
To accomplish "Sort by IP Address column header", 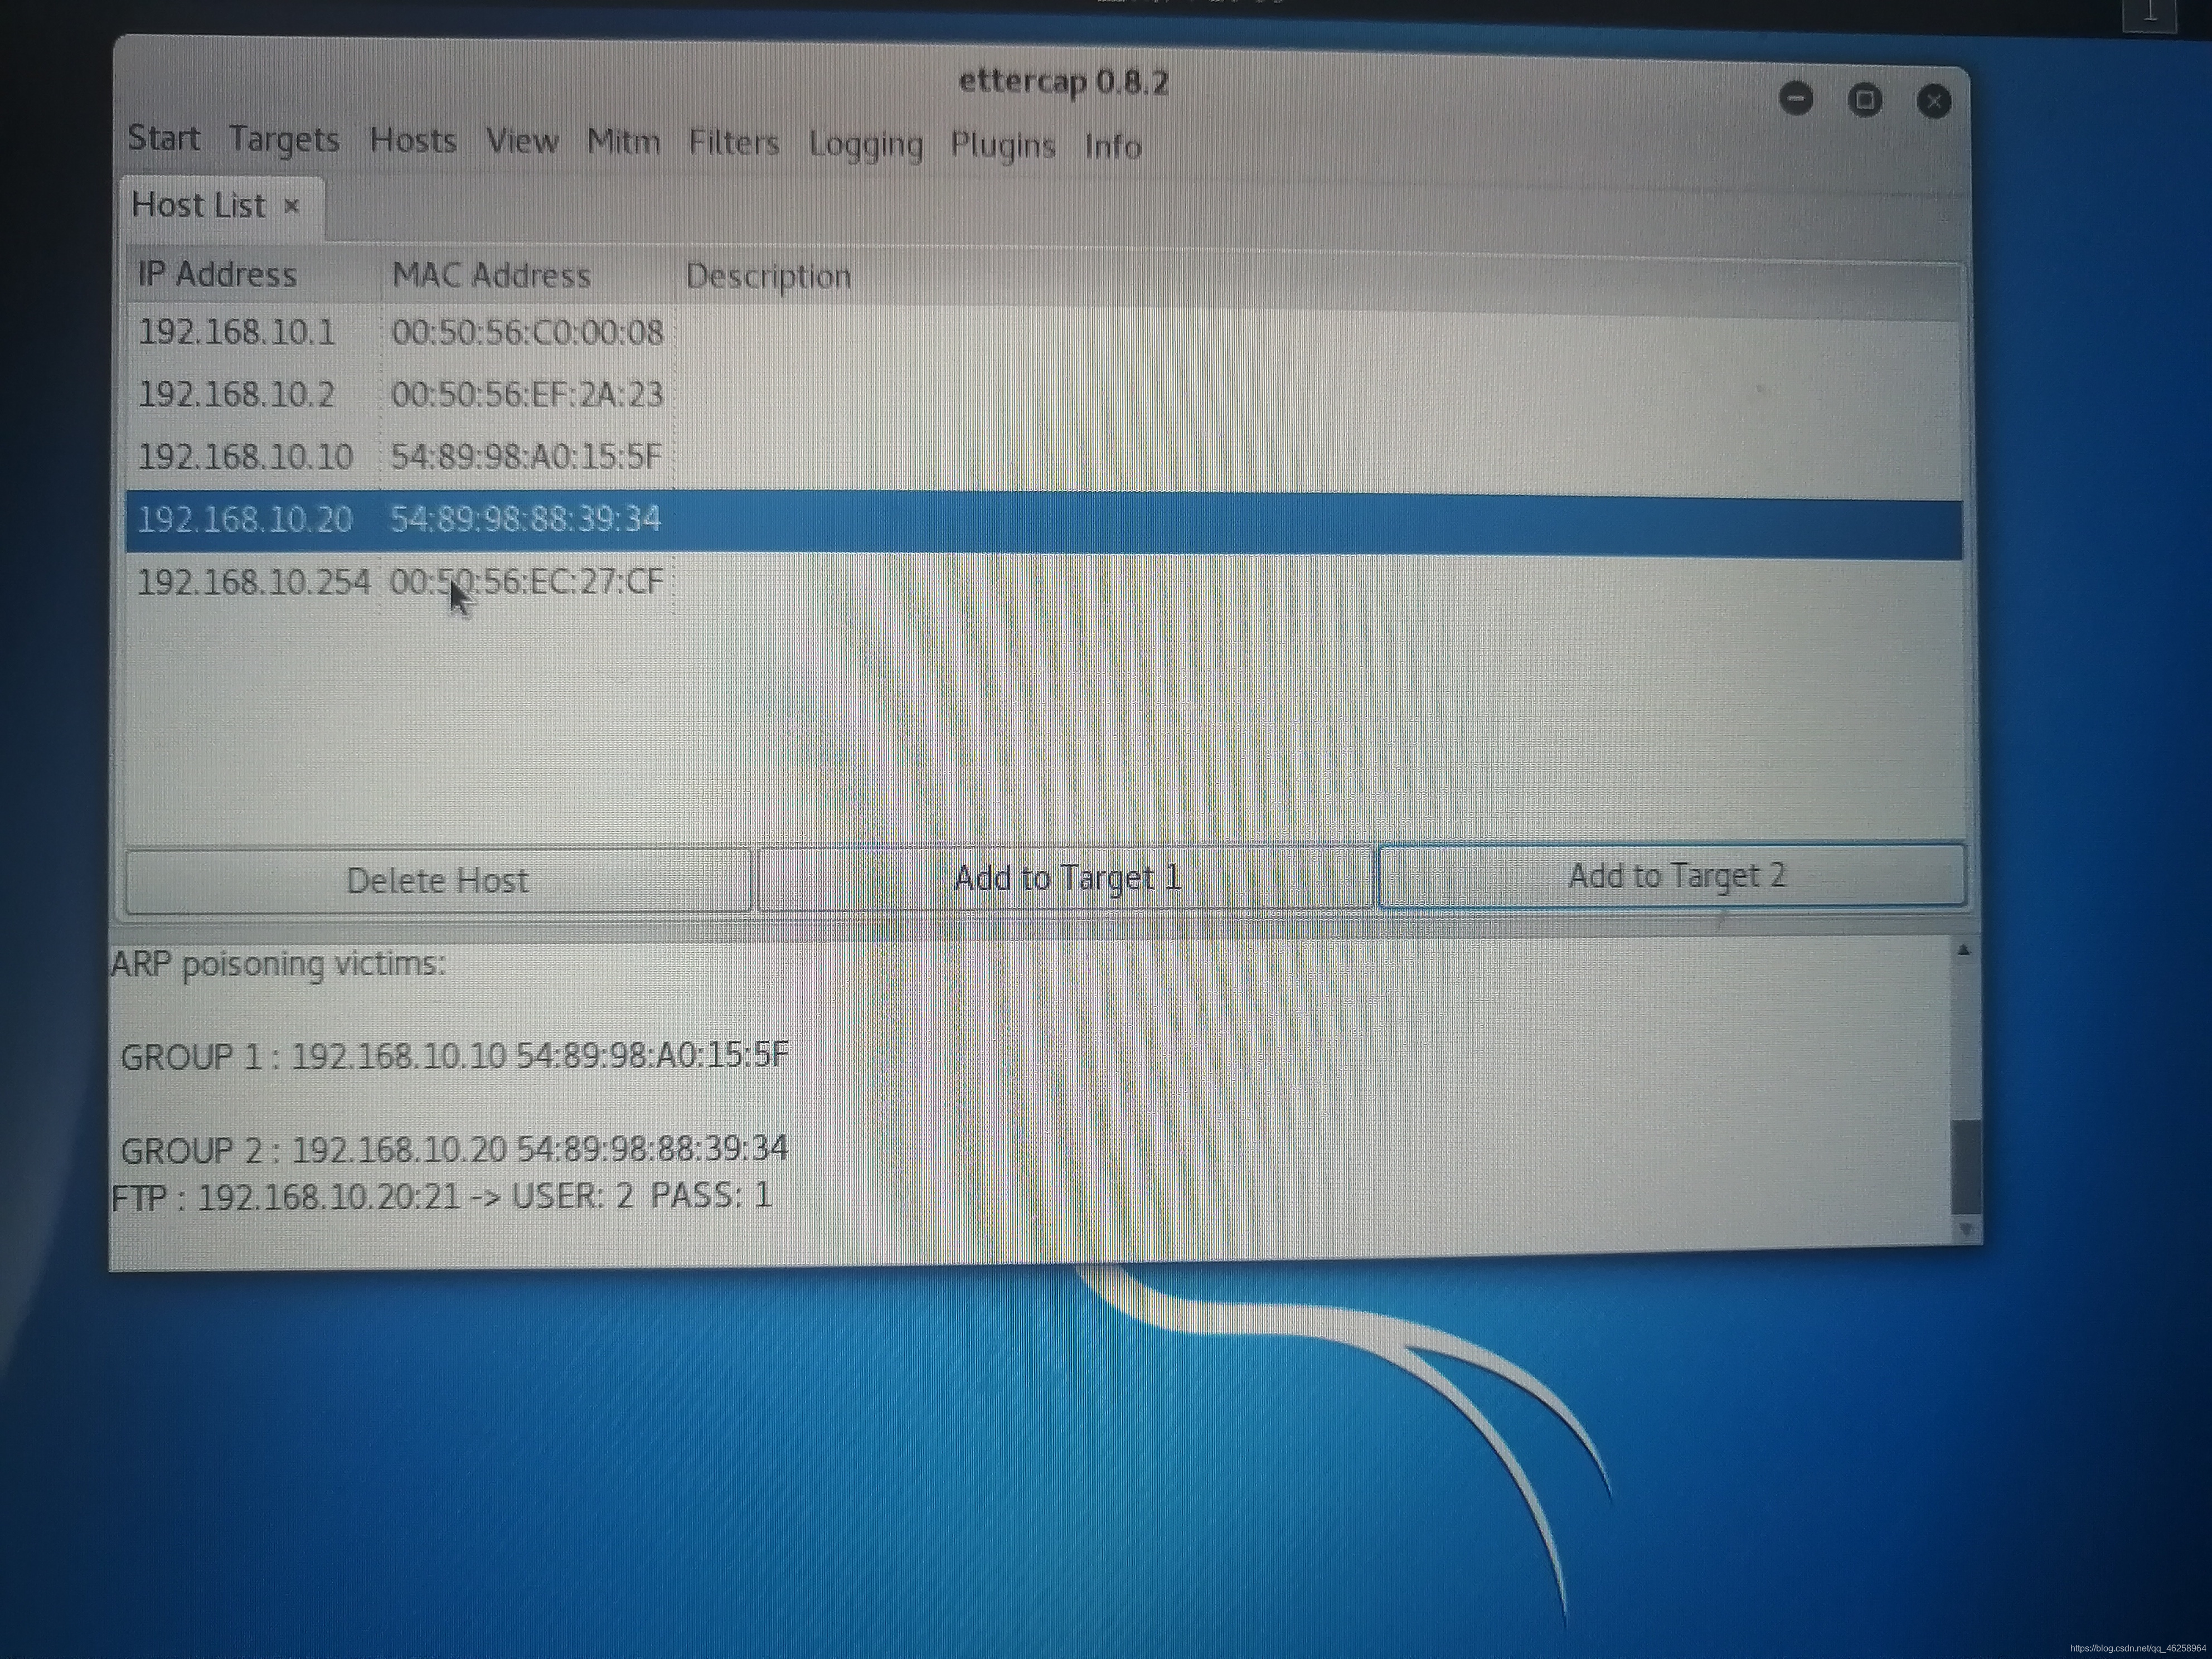I will point(217,274).
